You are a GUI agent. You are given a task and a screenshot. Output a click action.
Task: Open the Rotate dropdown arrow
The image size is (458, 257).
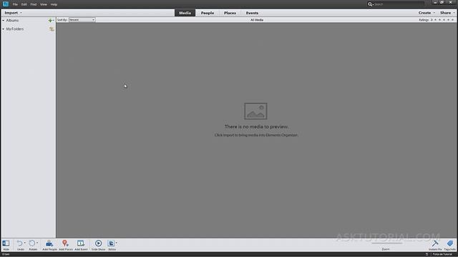pyautogui.click(x=37, y=243)
